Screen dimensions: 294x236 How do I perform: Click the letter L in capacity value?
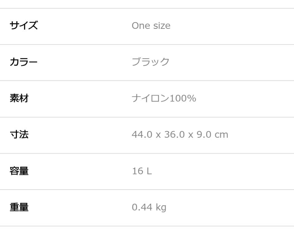click(149, 171)
